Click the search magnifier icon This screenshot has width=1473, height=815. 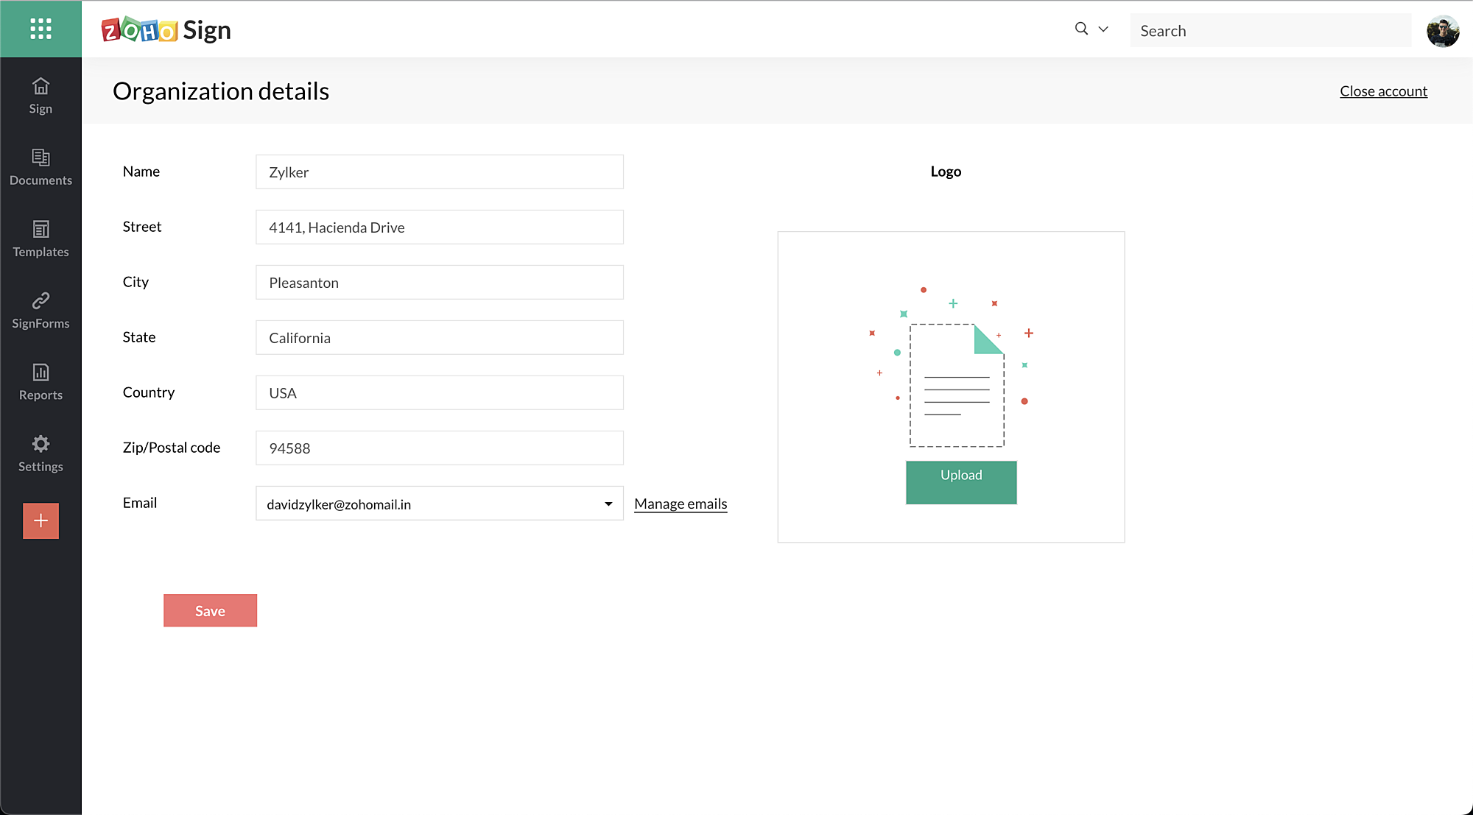[1081, 29]
